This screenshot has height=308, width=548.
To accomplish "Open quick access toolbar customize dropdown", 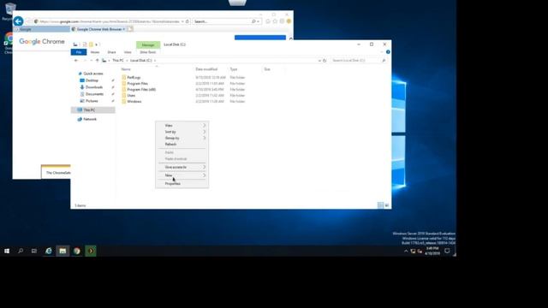I will 97,44.
